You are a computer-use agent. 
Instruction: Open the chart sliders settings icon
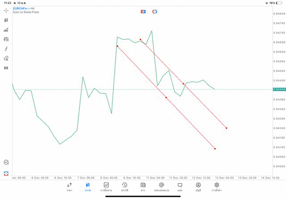coord(6,39)
